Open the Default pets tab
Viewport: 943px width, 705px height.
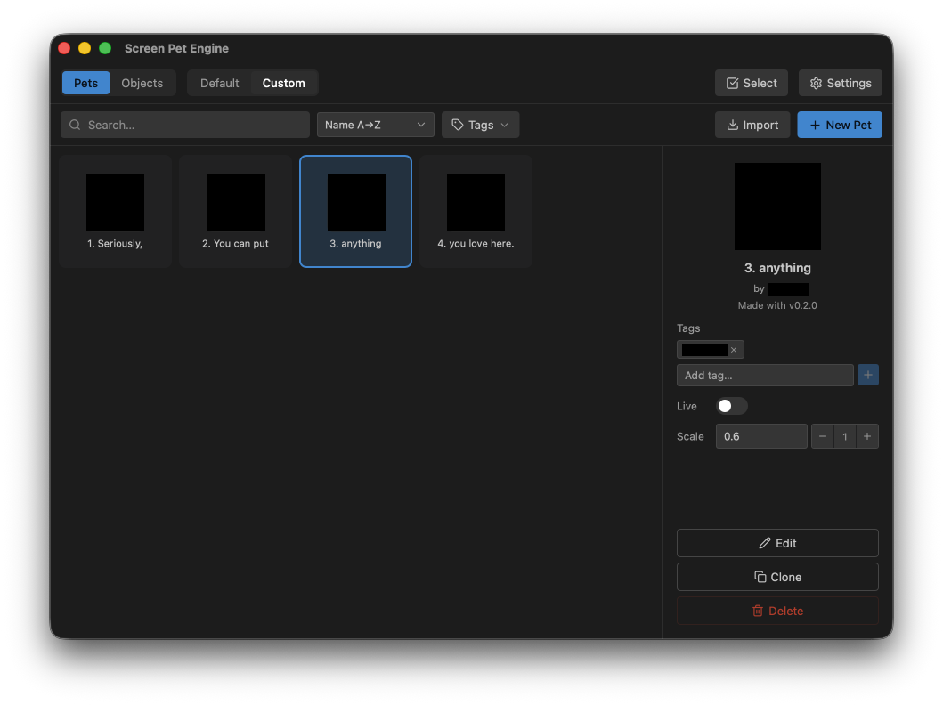[220, 83]
